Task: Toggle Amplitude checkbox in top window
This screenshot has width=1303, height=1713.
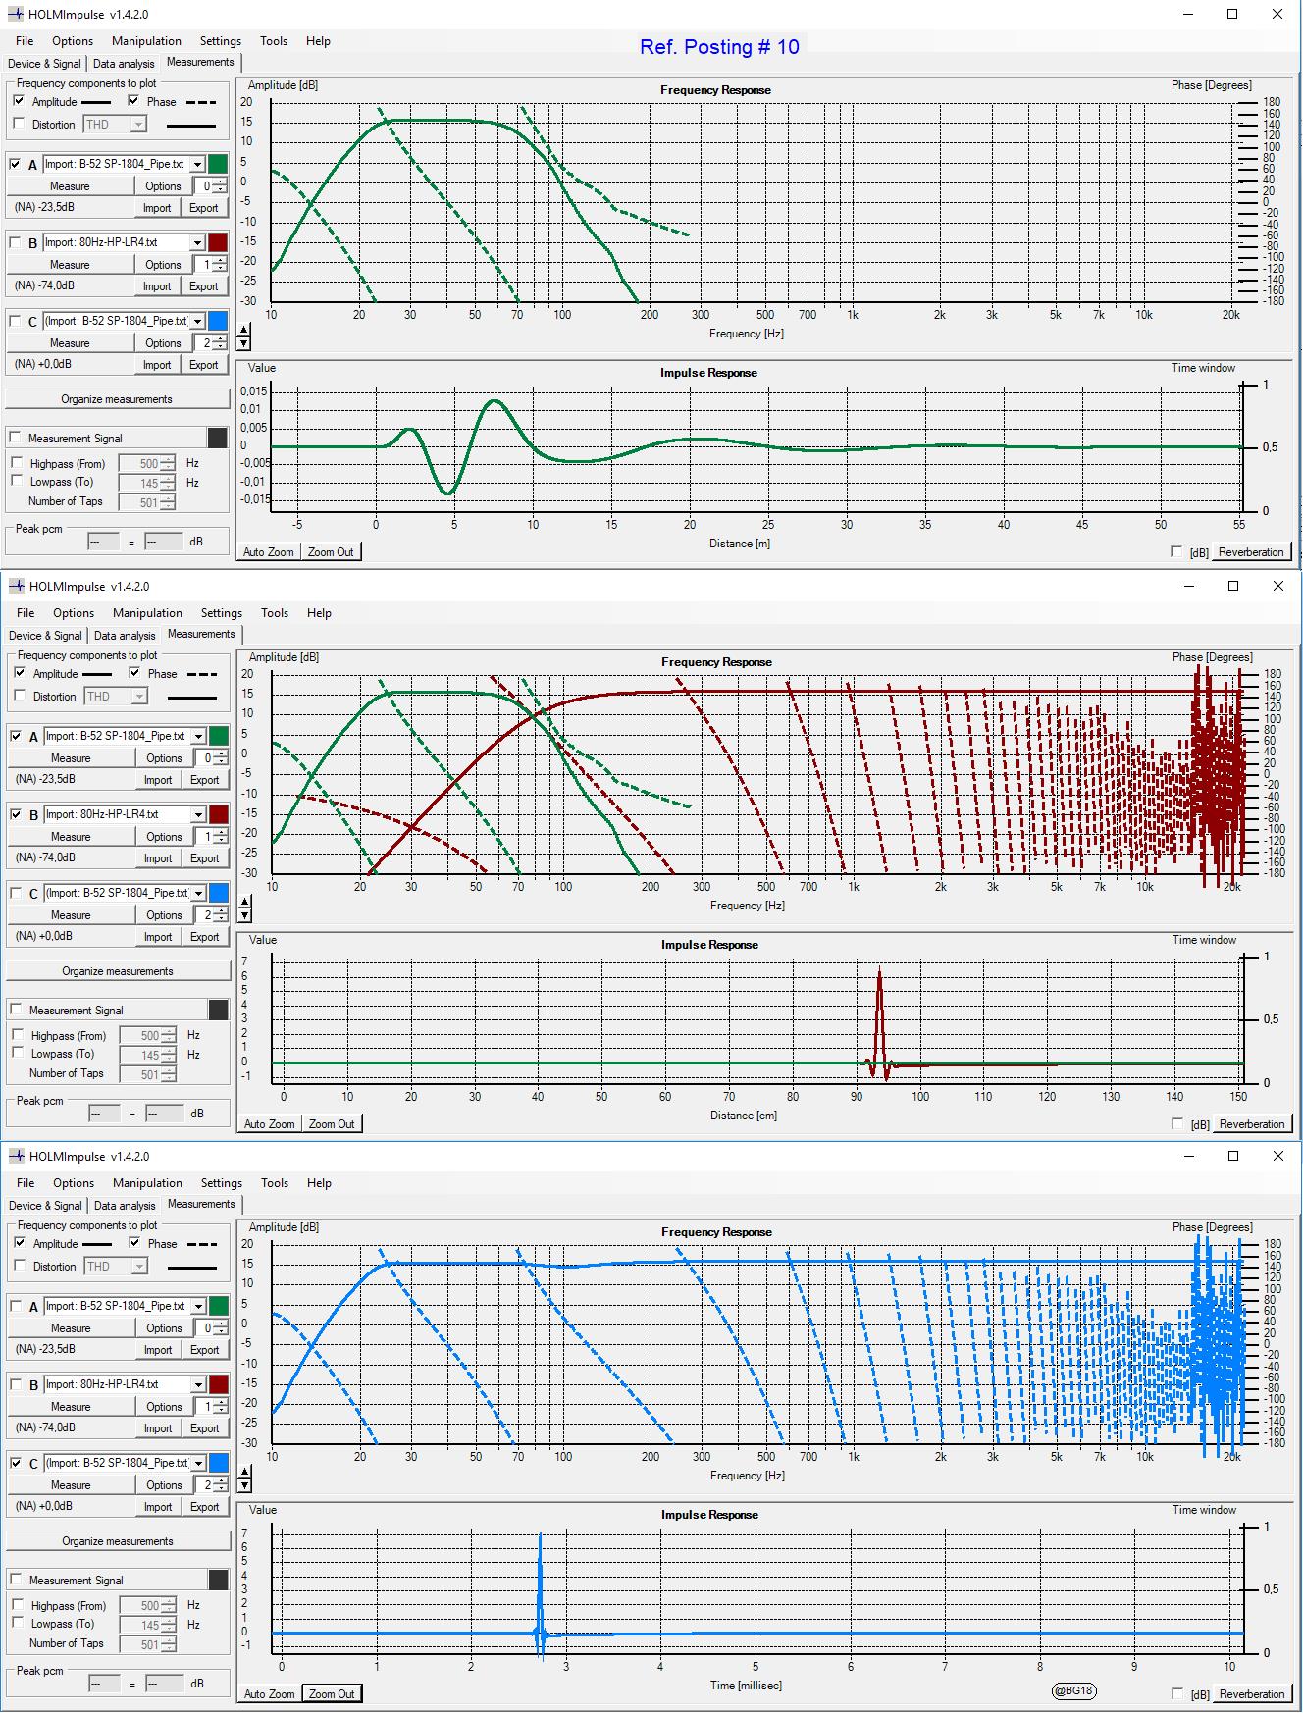Action: (x=20, y=101)
